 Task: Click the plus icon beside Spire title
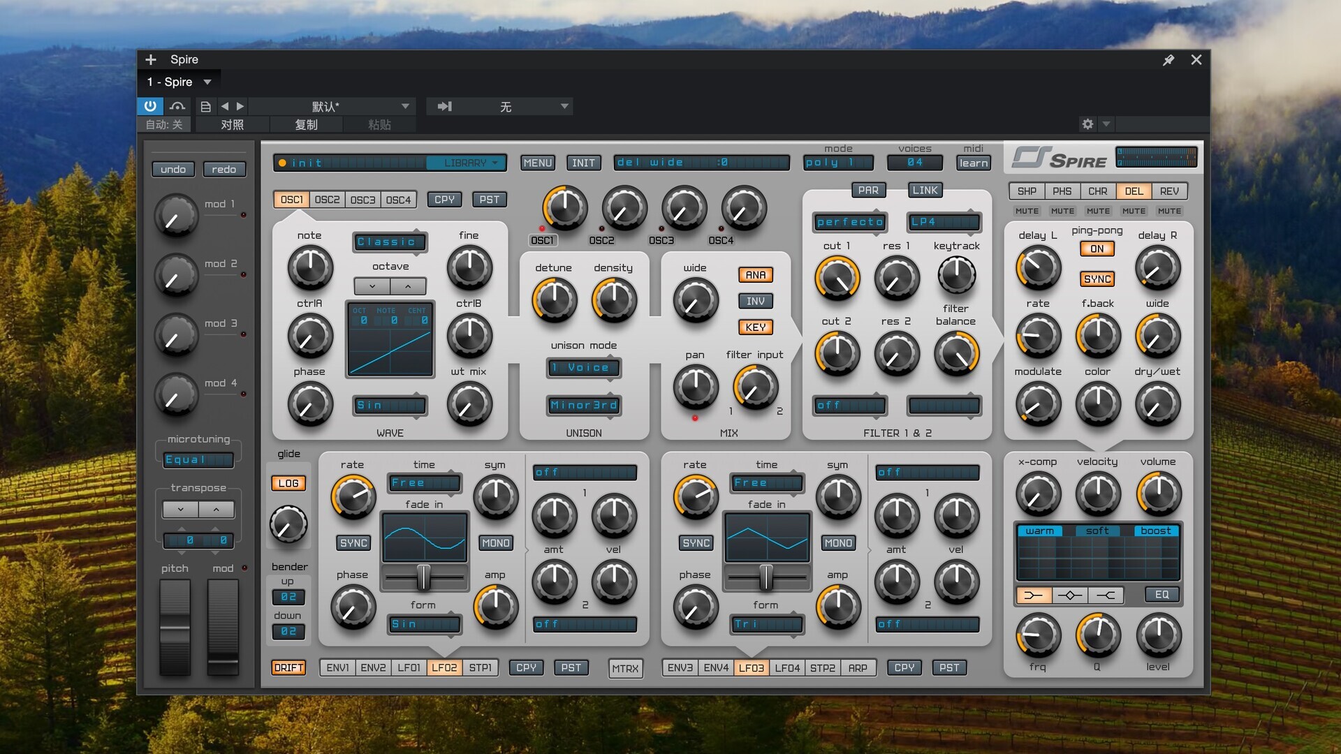151,59
